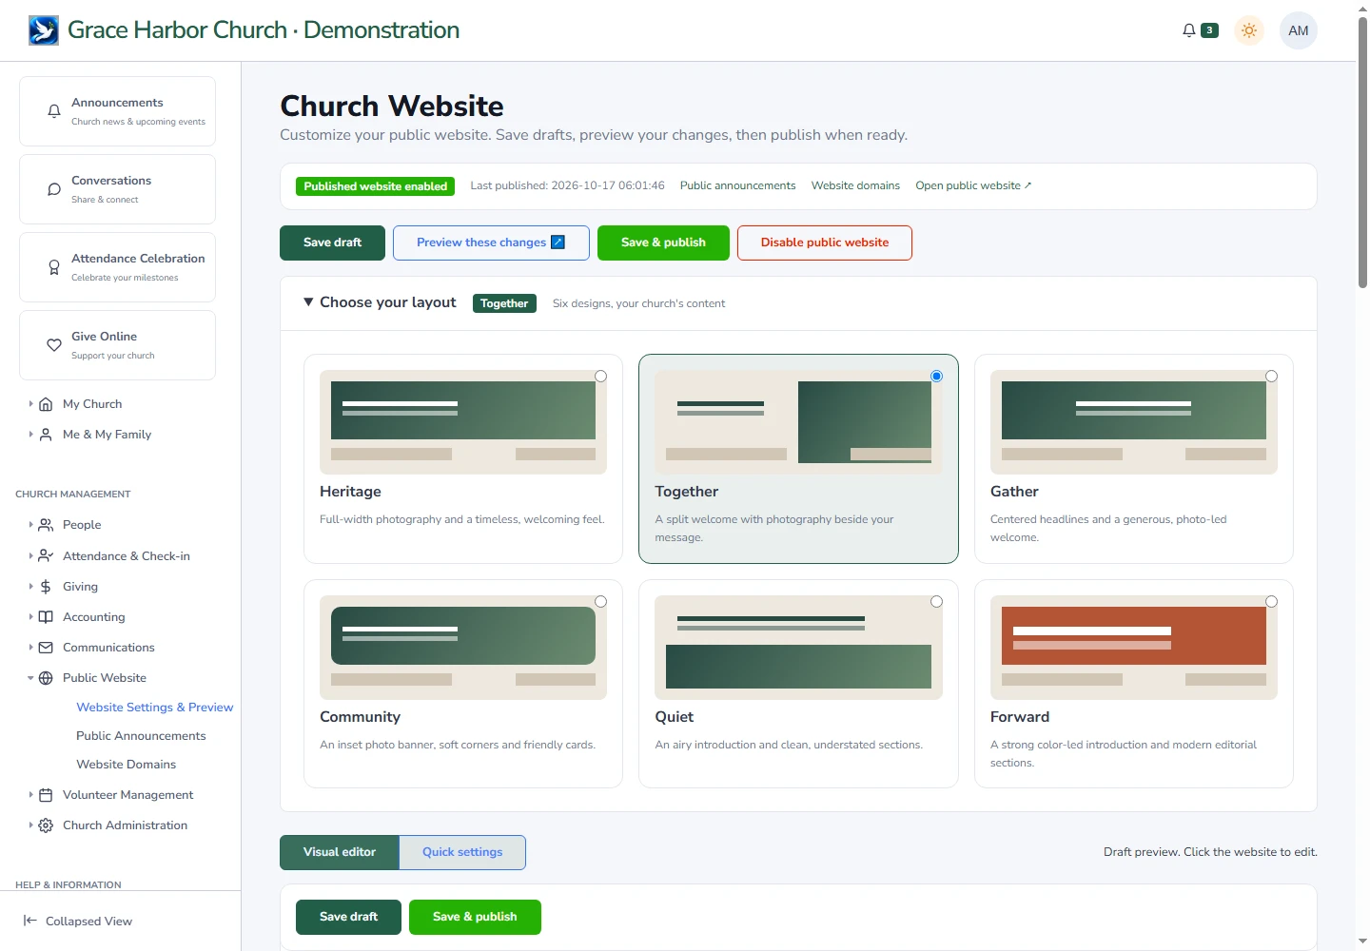This screenshot has width=1370, height=951.
Task: Toggle the sun theme icon
Action: point(1249,30)
